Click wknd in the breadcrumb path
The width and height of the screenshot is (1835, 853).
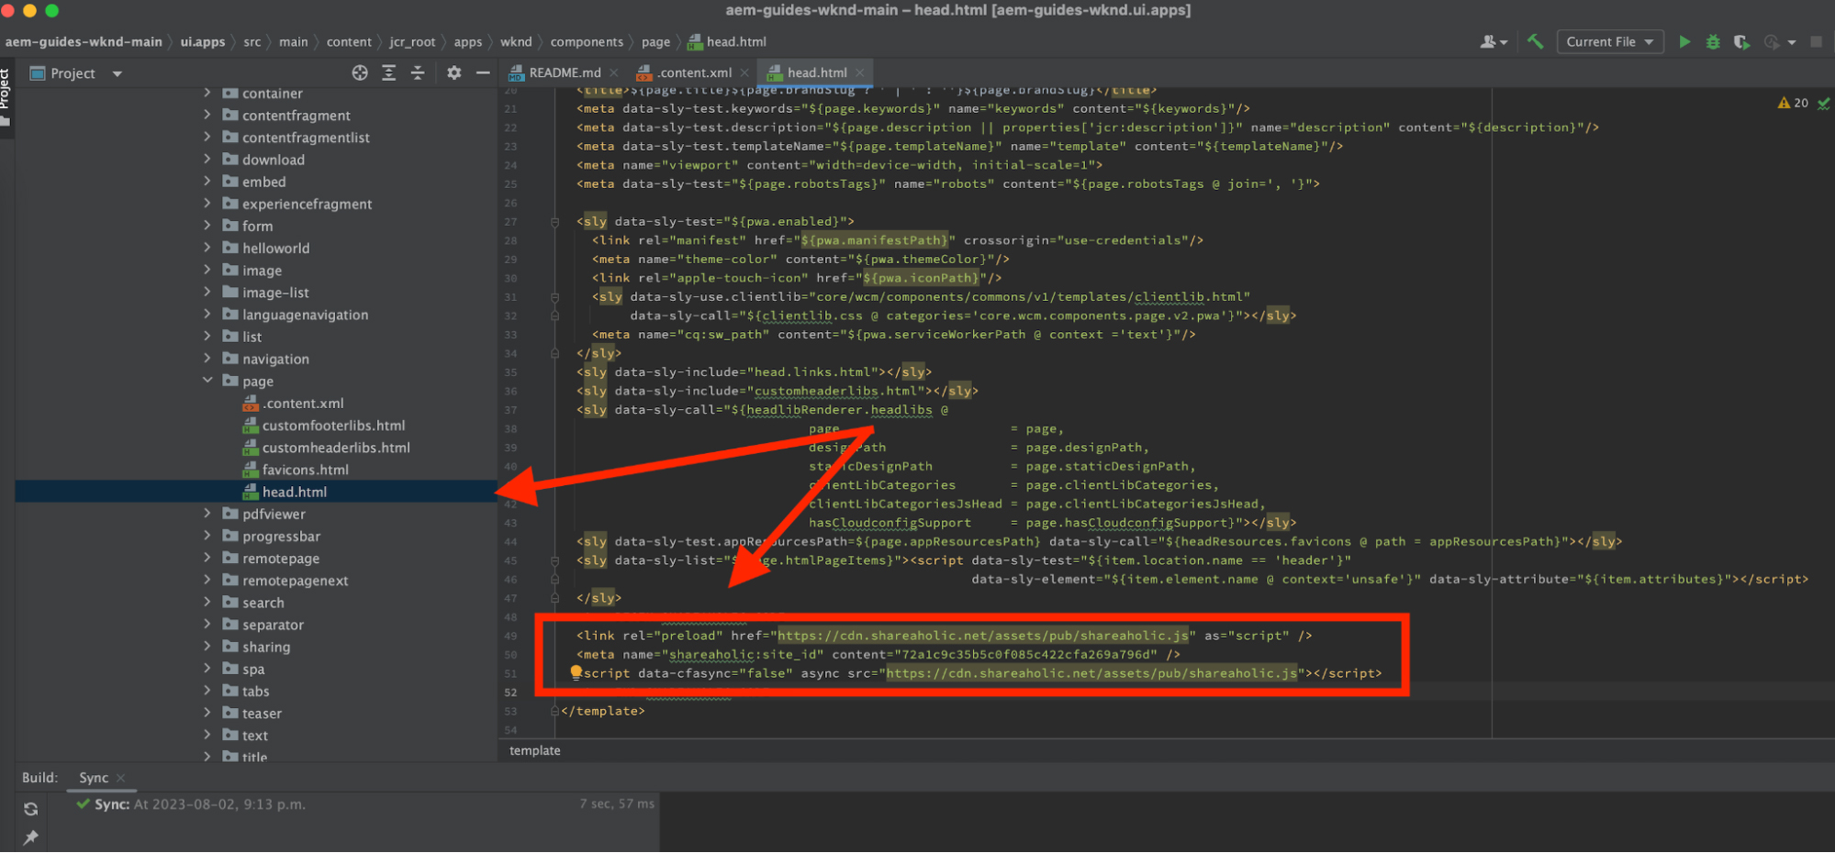point(516,41)
